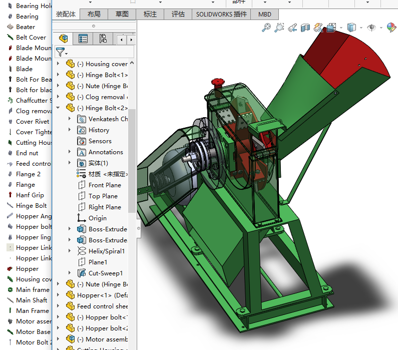
Task: Click the Edit Appearance color ball icon
Action: tap(391, 28)
